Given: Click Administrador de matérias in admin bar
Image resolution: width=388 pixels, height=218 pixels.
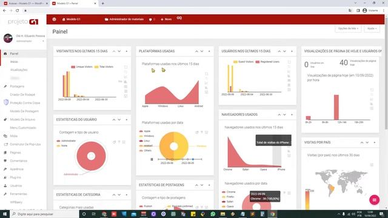Looking at the screenshot, I should pyautogui.click(x=124, y=19).
